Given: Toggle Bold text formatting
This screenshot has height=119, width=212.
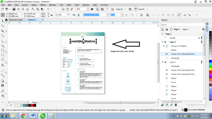Looking at the screenshot, I should point(132,15).
